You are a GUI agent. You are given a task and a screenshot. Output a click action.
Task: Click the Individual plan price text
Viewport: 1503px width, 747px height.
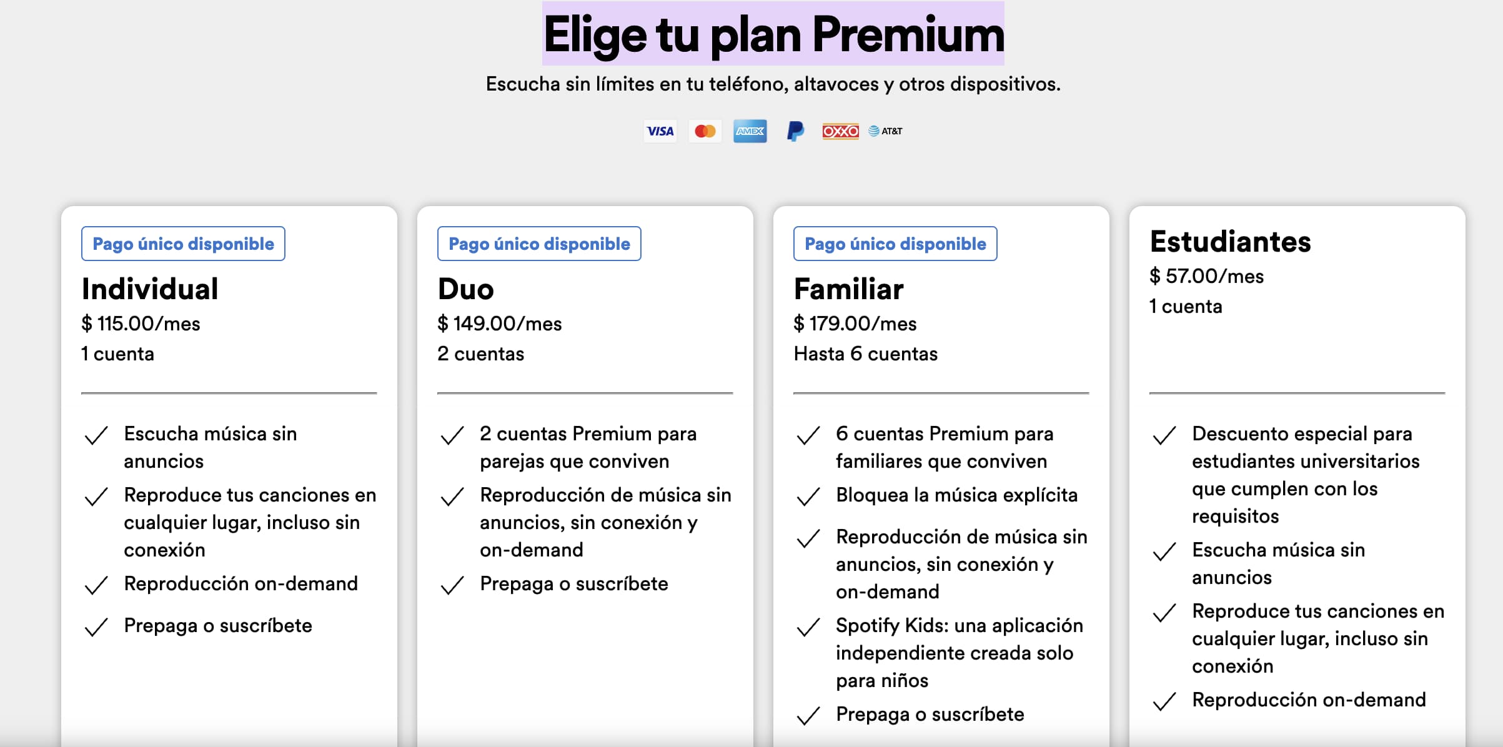click(x=141, y=324)
